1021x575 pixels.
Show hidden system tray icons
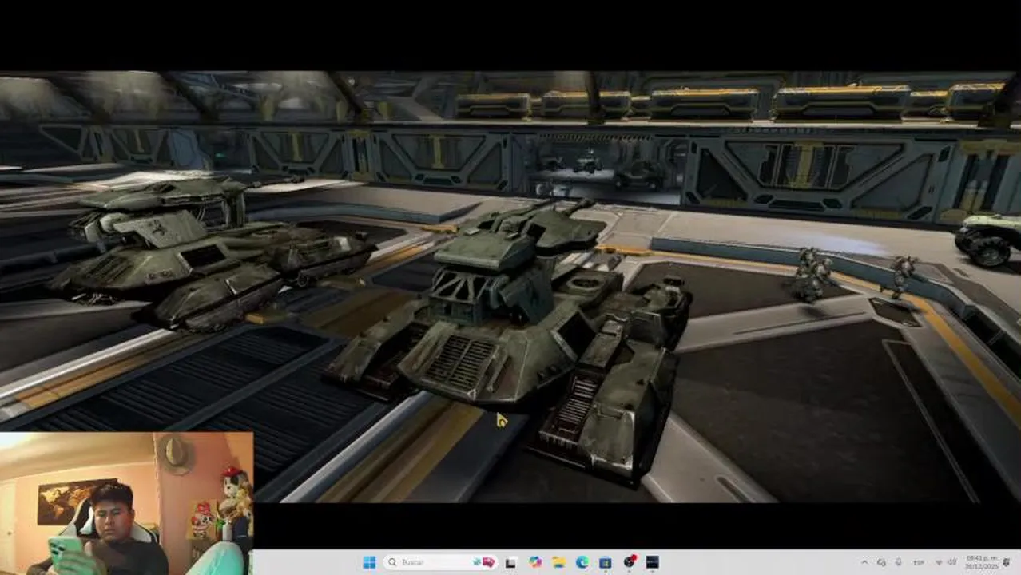click(865, 562)
